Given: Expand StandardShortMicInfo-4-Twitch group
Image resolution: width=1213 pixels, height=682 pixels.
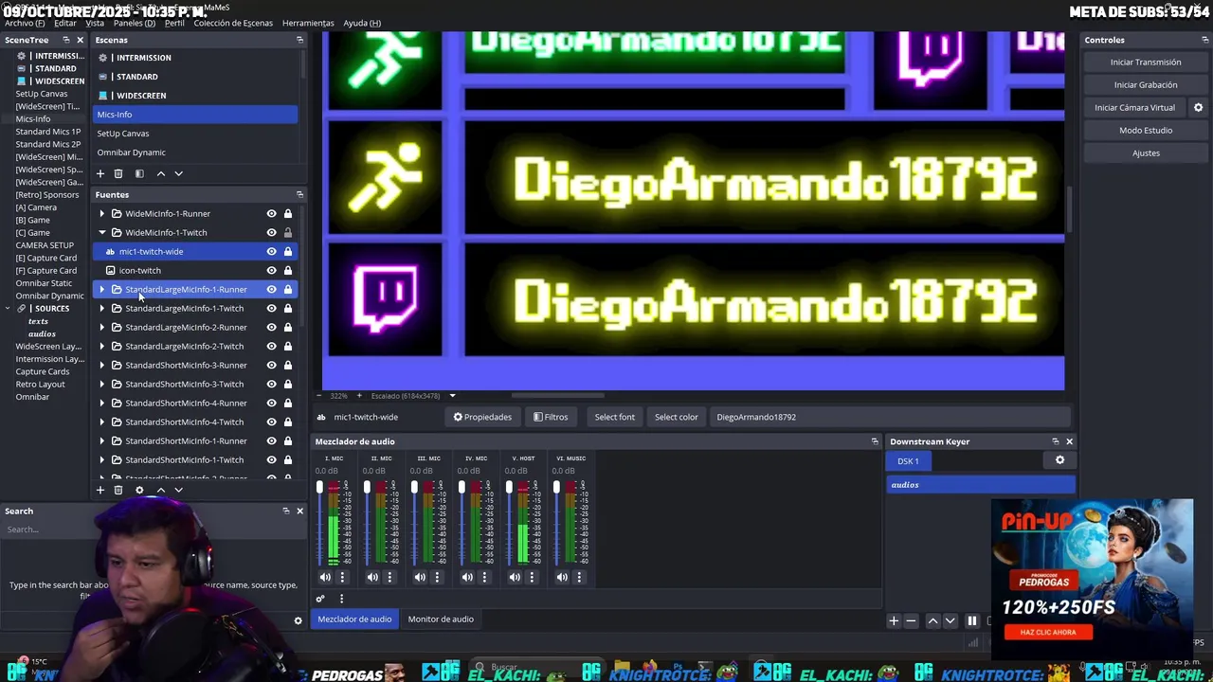Looking at the screenshot, I should (102, 422).
